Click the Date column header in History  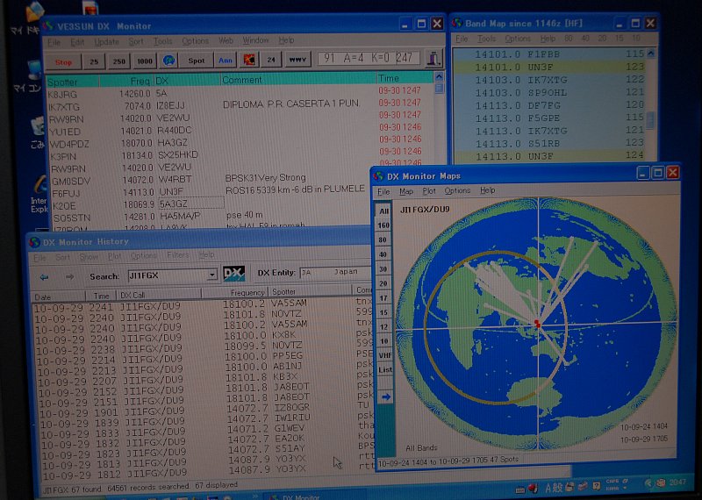(58, 296)
